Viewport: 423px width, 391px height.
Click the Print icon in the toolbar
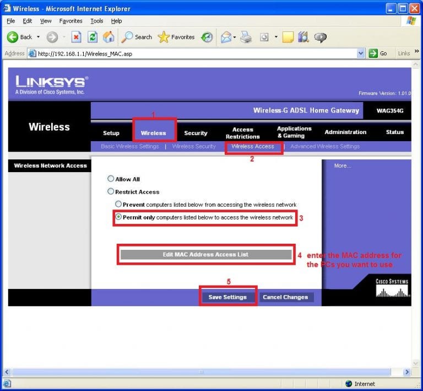click(246, 37)
